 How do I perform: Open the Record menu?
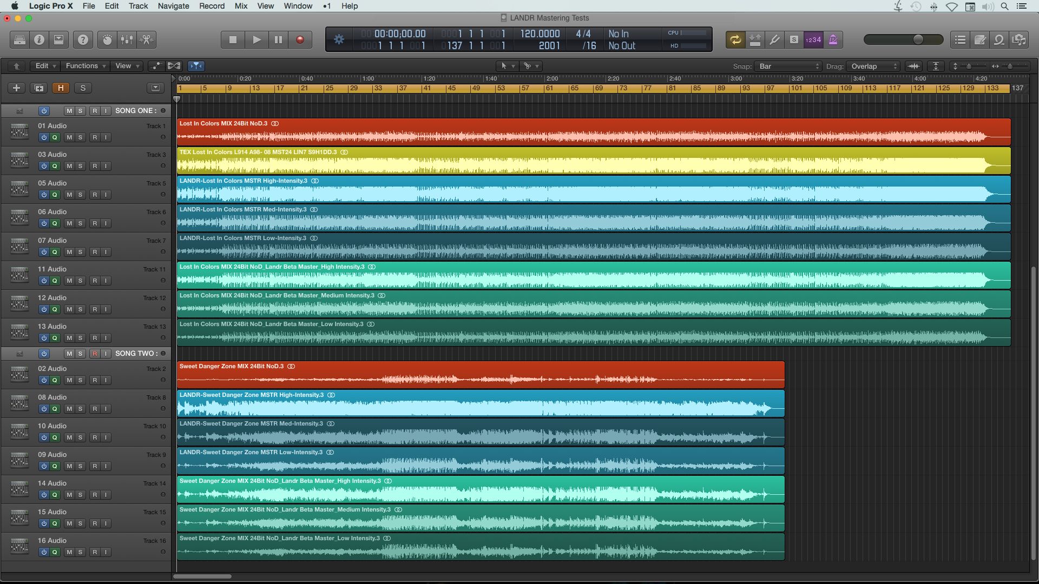pyautogui.click(x=212, y=6)
